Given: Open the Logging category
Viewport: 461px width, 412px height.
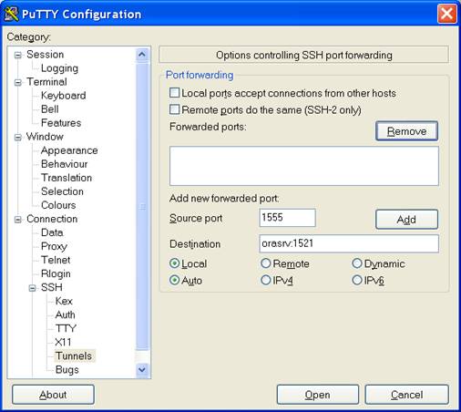Looking at the screenshot, I should click(x=59, y=68).
